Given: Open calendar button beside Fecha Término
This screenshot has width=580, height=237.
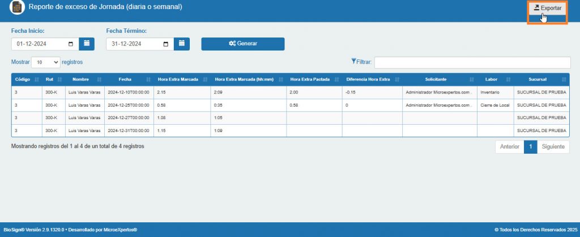Looking at the screenshot, I should pos(182,44).
